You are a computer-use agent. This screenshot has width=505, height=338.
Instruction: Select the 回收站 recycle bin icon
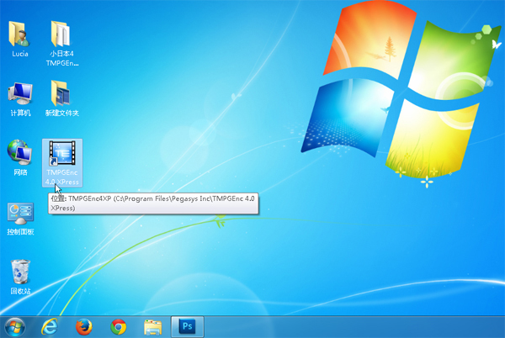[20, 272]
